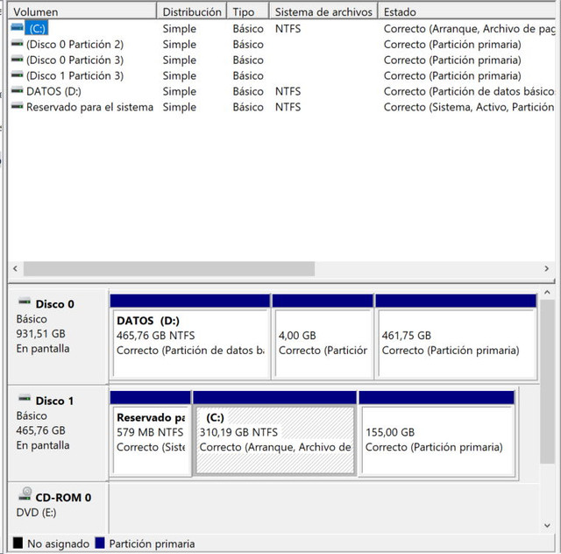Click the right arrow of horizontal scrollbar
Viewport: 561px width, 554px height.
(546, 268)
